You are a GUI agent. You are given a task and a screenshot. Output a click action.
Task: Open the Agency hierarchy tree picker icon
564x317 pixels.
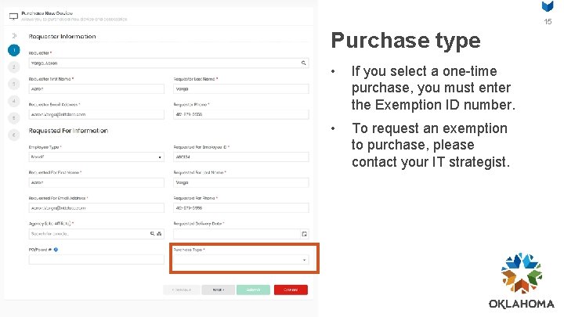(159, 233)
